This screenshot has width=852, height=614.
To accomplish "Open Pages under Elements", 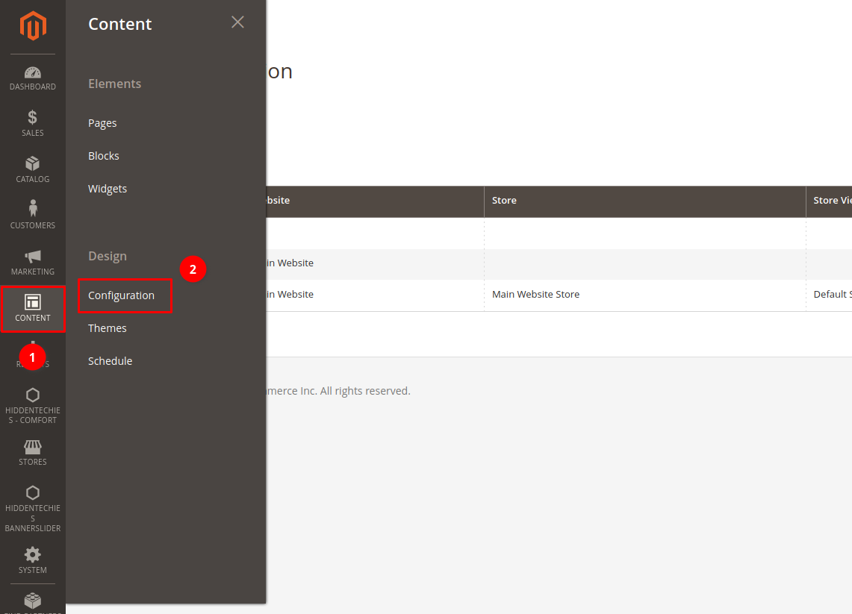I will [102, 123].
